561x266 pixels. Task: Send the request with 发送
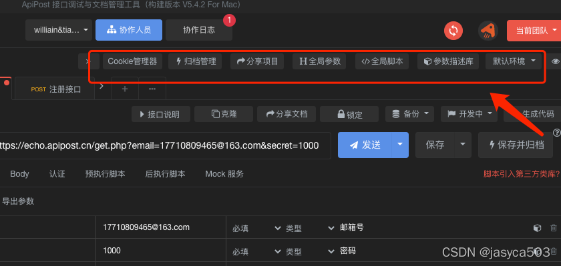pos(365,145)
